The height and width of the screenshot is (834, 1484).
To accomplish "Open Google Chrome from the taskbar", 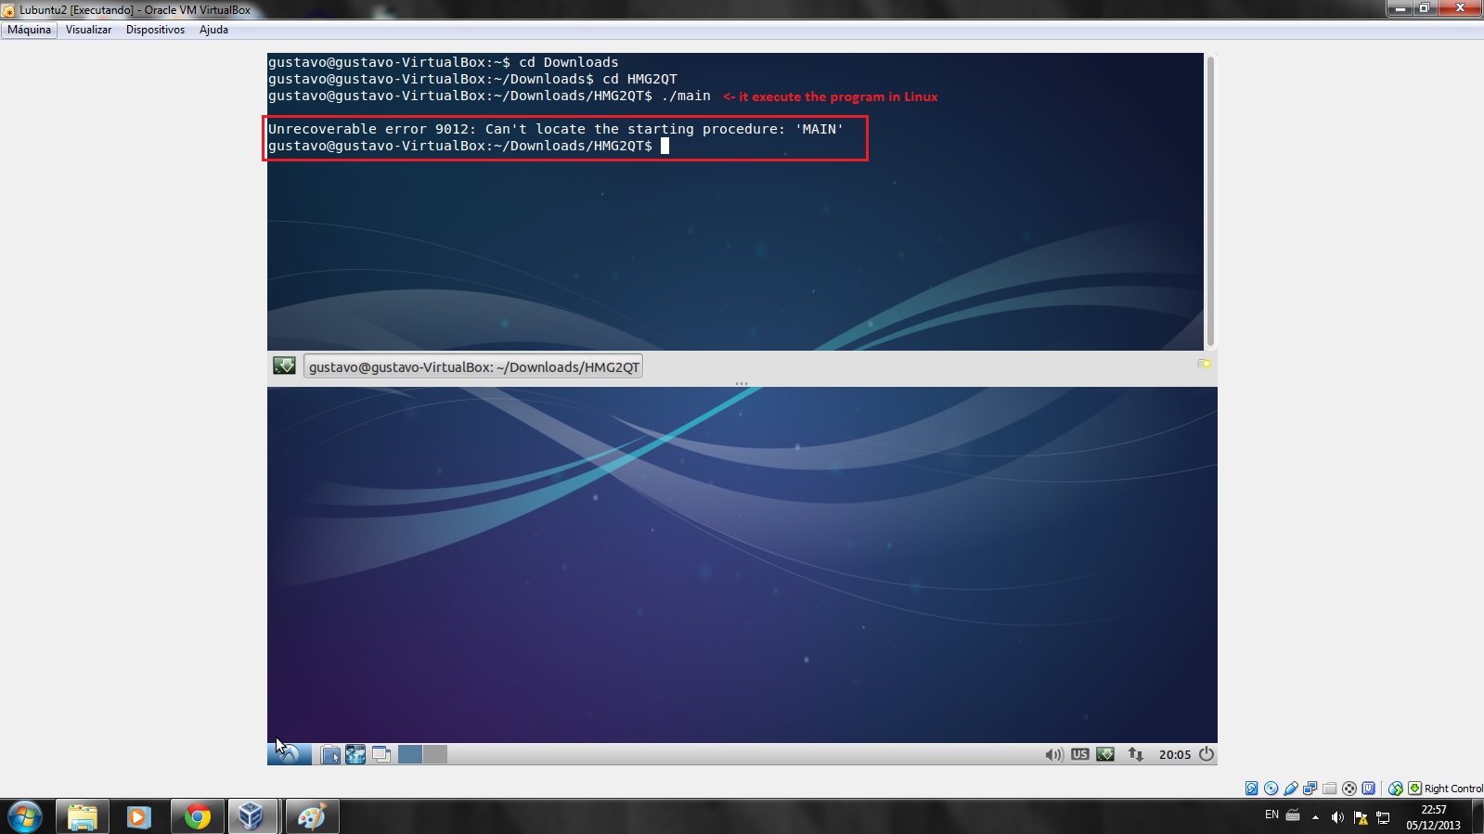I will (197, 817).
